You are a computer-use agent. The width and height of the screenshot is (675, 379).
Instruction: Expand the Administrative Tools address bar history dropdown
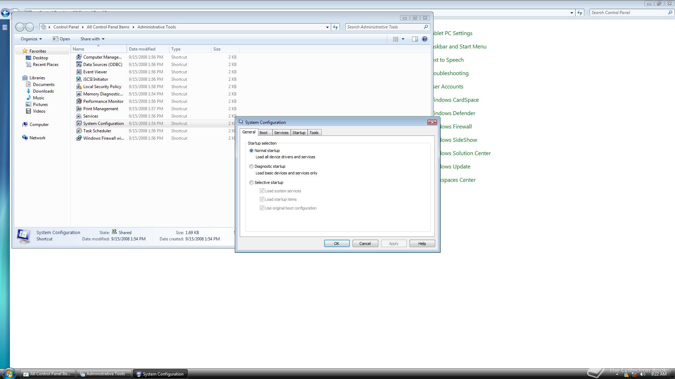click(x=327, y=27)
